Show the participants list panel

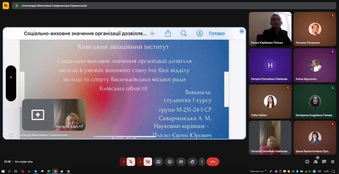pos(315,162)
